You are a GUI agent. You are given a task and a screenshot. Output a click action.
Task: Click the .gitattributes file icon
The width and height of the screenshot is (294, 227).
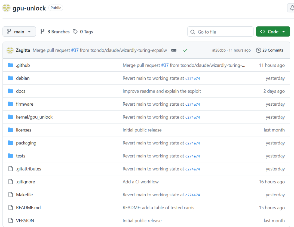coord(11,169)
